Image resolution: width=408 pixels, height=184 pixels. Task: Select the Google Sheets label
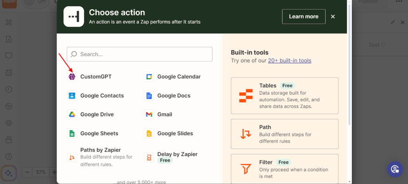[99, 133]
